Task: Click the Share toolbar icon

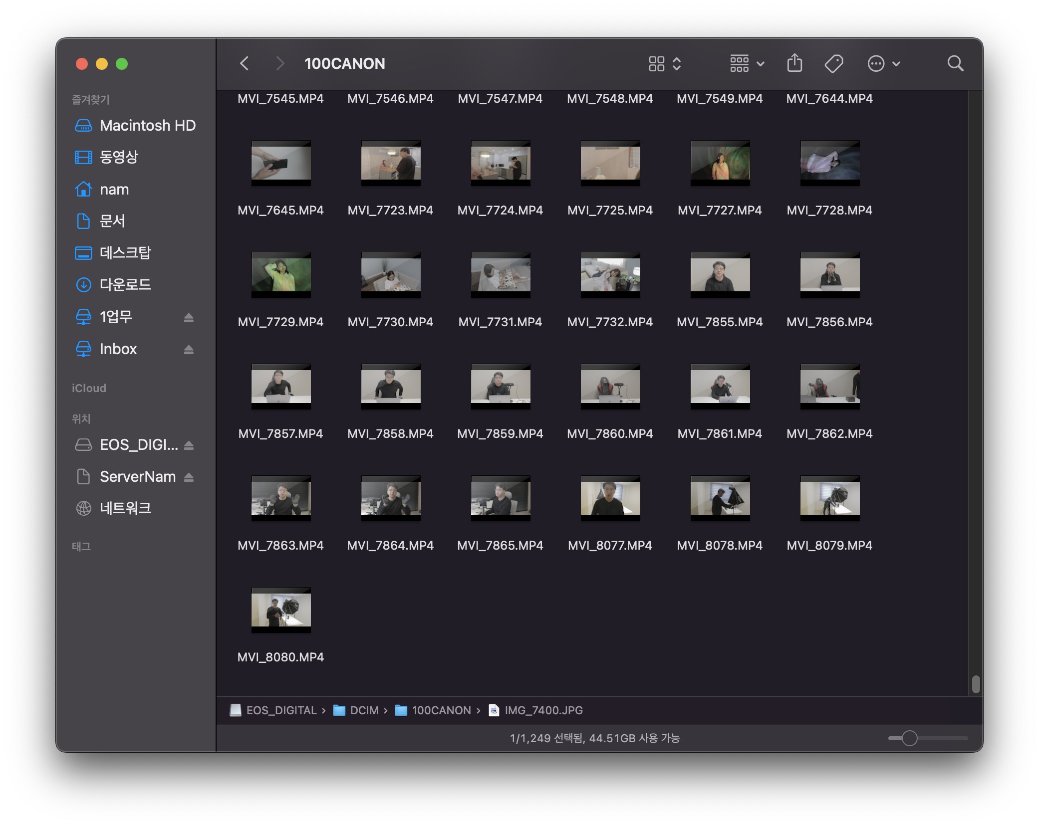Action: pos(794,63)
